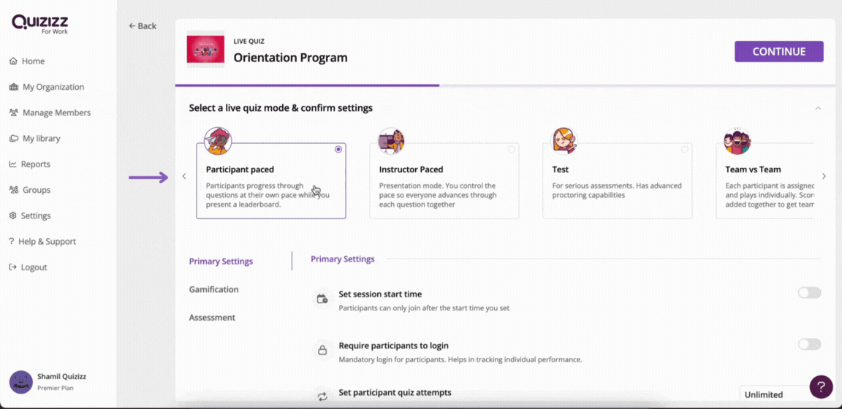
Task: Show next quiz modes with right chevron
Action: [x=824, y=176]
